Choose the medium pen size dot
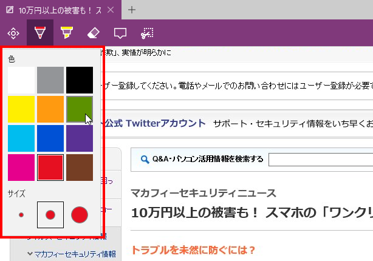Image resolution: width=373 pixels, height=261 pixels. pos(50,214)
